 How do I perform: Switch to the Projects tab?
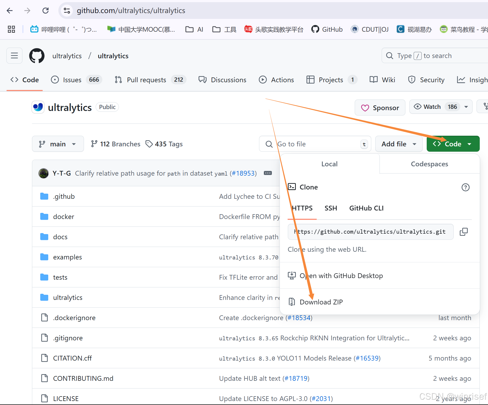point(332,80)
